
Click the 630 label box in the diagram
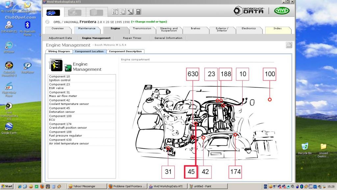tap(193, 74)
